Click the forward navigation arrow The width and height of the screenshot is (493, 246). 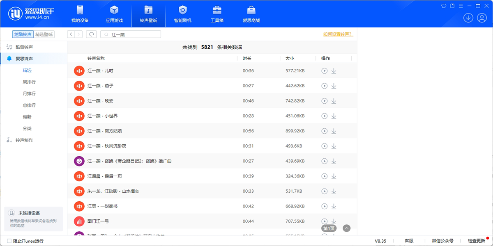pos(78,34)
